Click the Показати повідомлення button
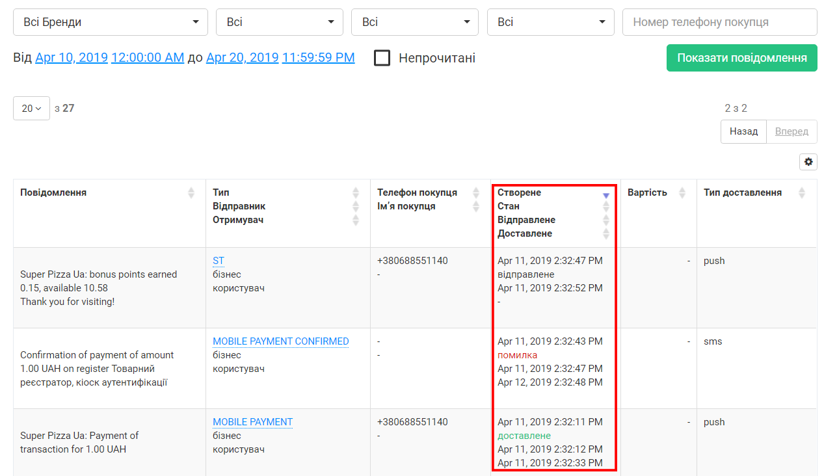This screenshot has height=476, width=824. click(741, 58)
